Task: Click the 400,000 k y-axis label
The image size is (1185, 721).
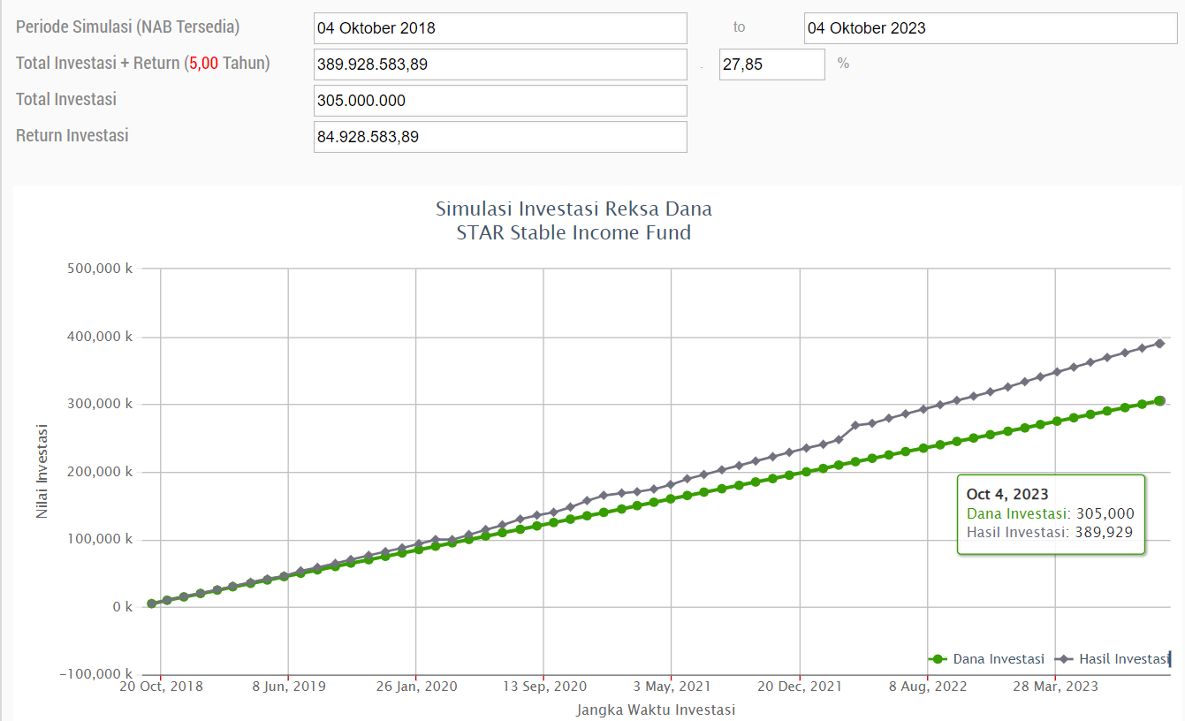Action: [x=99, y=337]
